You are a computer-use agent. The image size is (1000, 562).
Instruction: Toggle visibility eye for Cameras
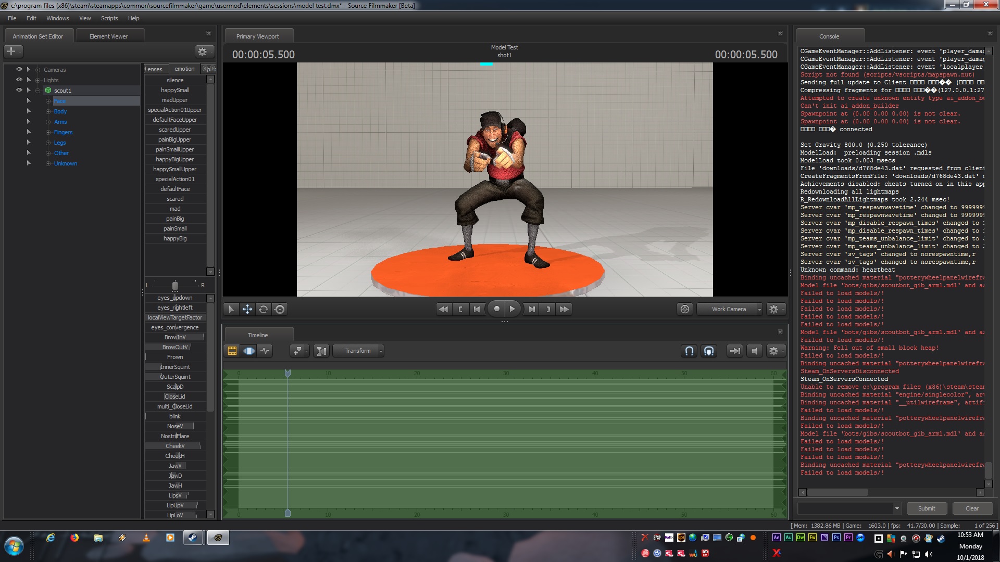click(19, 69)
